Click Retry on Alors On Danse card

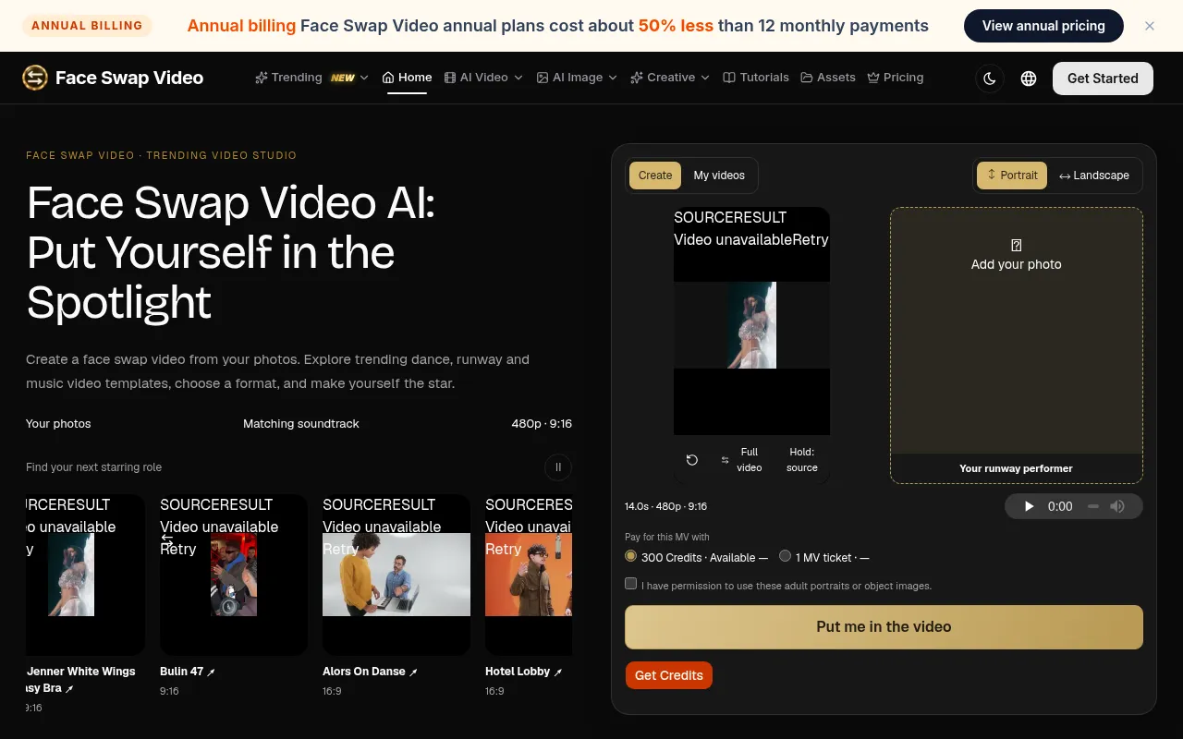click(x=341, y=549)
